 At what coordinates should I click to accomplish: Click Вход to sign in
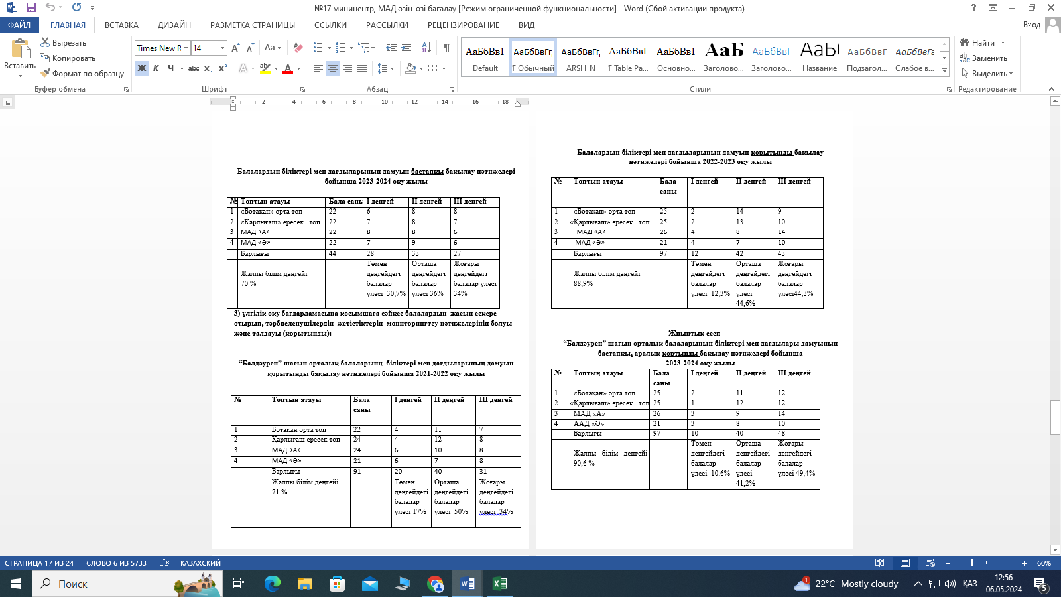tap(1031, 25)
